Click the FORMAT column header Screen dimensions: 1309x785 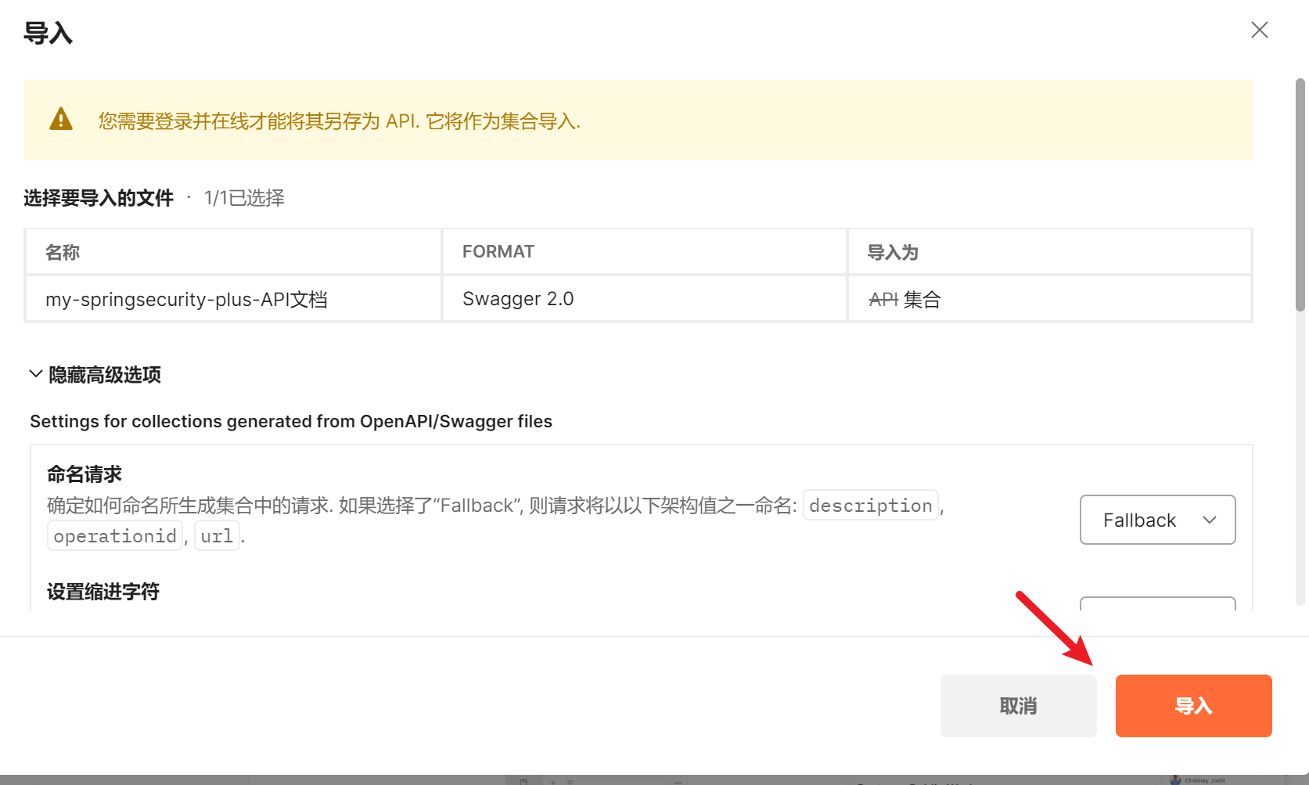498,252
